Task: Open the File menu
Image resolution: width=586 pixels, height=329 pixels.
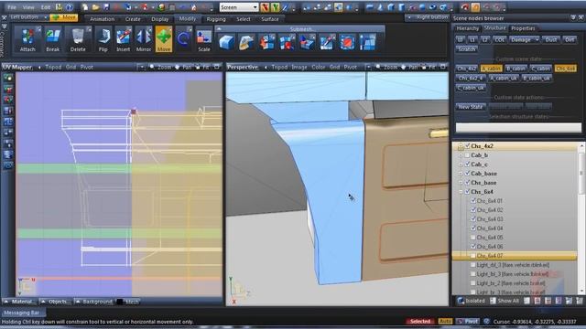Action: click(x=12, y=7)
